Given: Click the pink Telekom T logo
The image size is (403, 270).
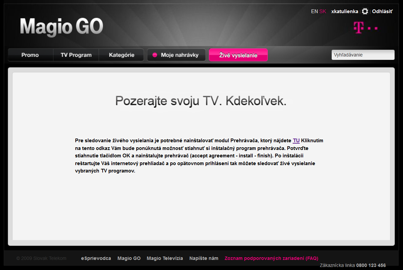Looking at the screenshot, I should click(x=365, y=28).
